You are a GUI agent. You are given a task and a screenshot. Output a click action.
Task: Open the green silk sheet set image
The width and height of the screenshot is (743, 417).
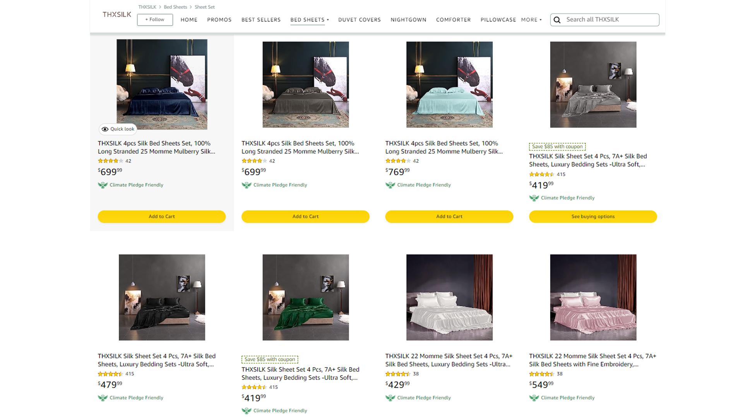pyautogui.click(x=306, y=297)
